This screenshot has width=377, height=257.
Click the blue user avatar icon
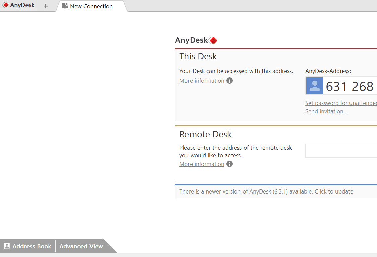[315, 86]
